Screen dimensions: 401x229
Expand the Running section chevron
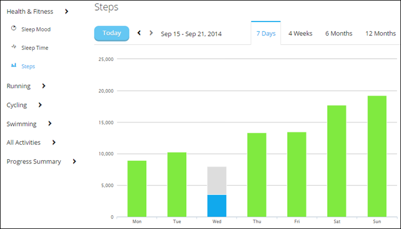44,86
